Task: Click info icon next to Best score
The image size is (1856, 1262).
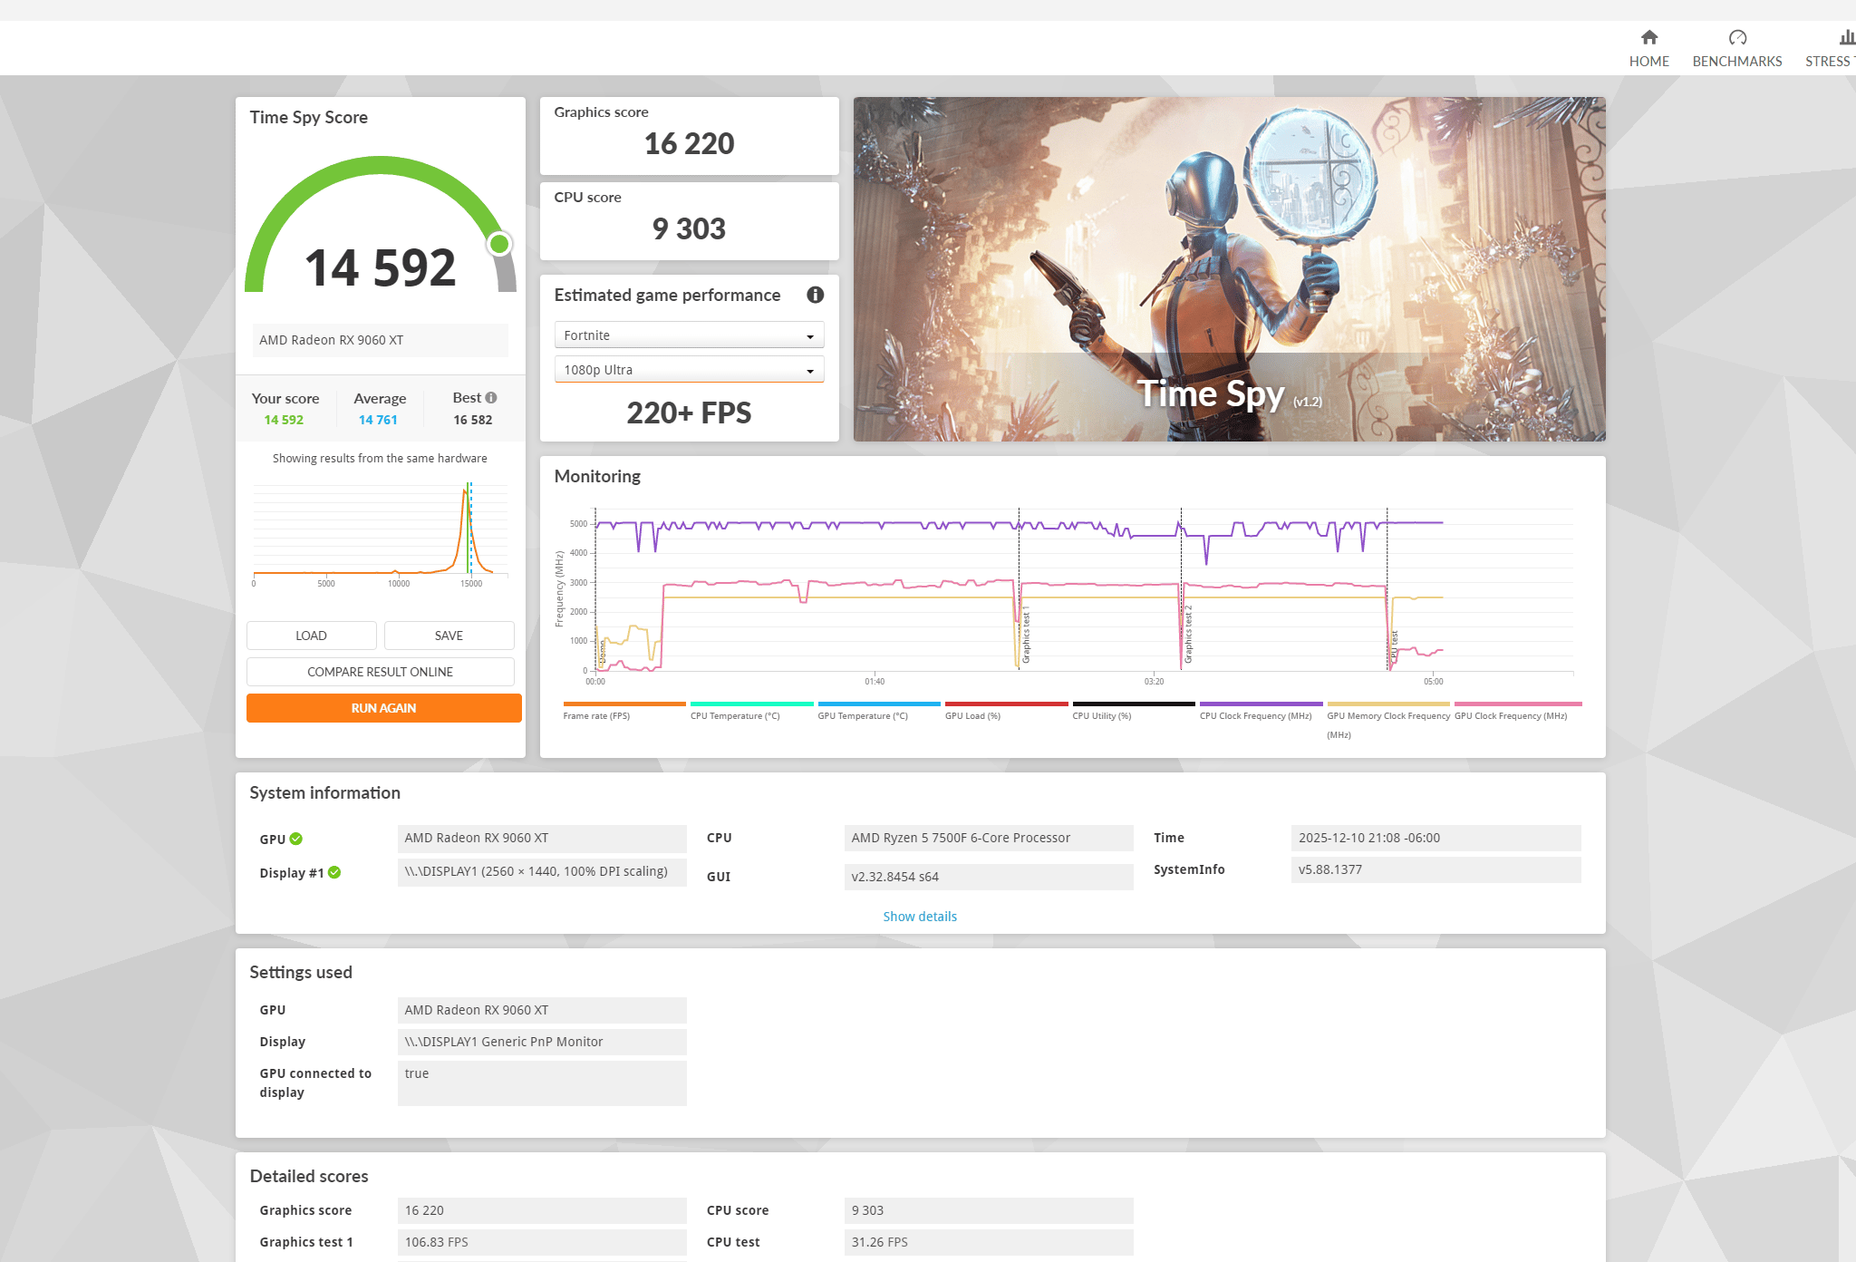Action: [491, 397]
